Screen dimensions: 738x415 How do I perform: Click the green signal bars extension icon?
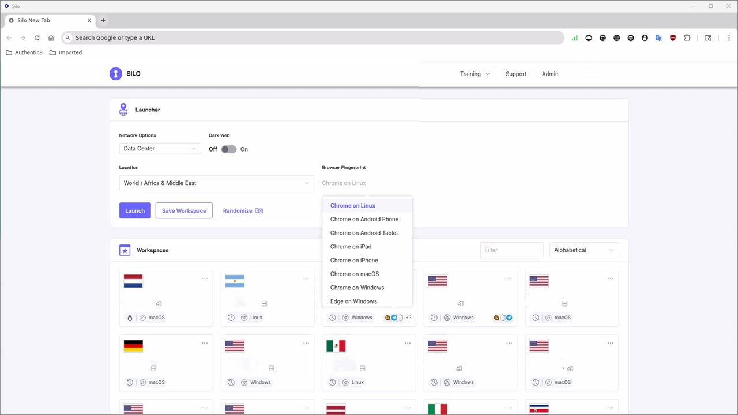(574, 38)
